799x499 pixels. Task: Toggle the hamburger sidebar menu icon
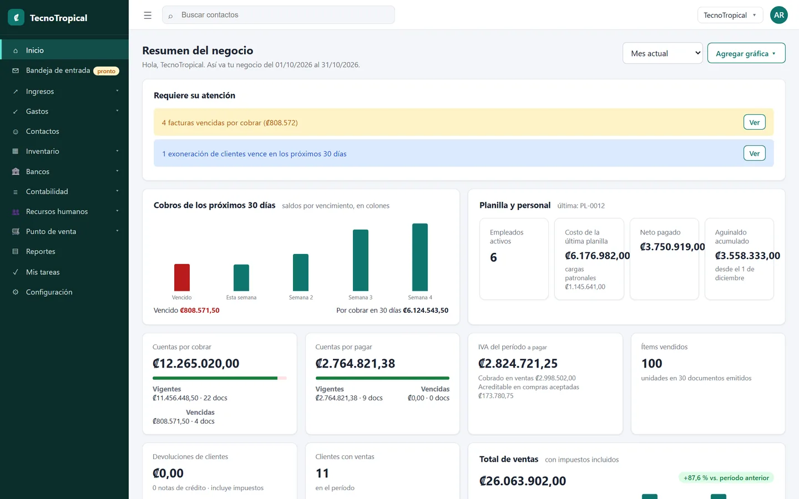click(148, 16)
